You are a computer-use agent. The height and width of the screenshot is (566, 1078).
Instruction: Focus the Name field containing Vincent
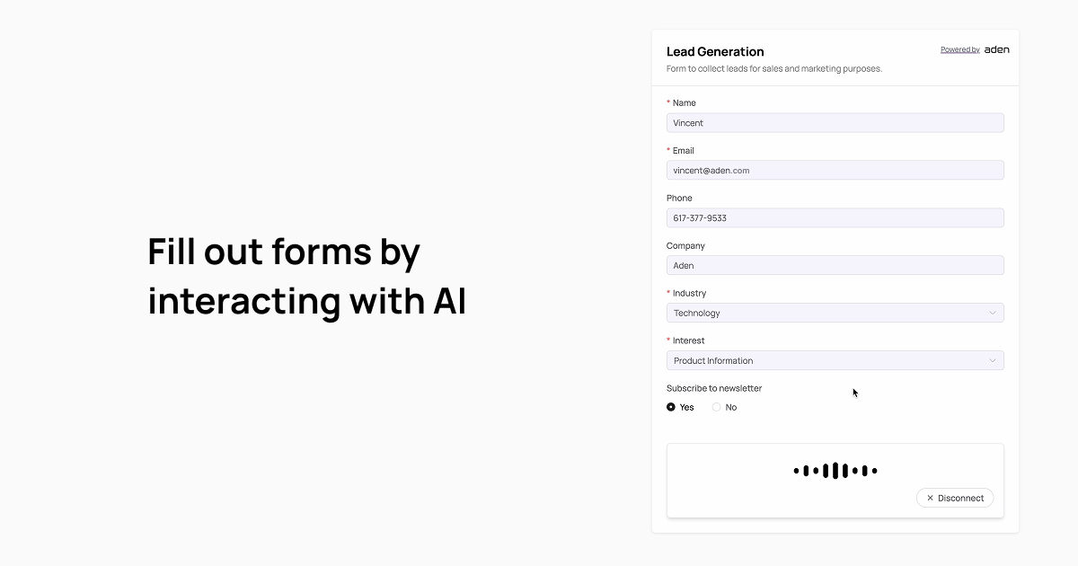(x=835, y=123)
